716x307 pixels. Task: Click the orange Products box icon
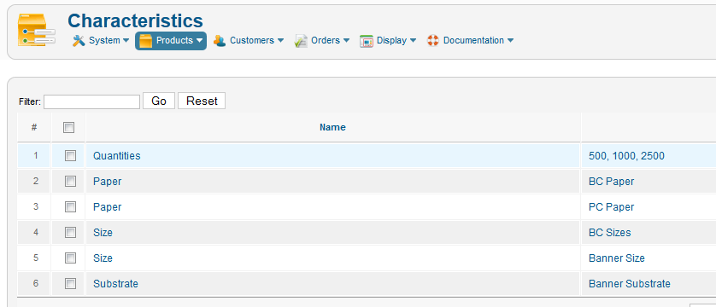pyautogui.click(x=145, y=41)
